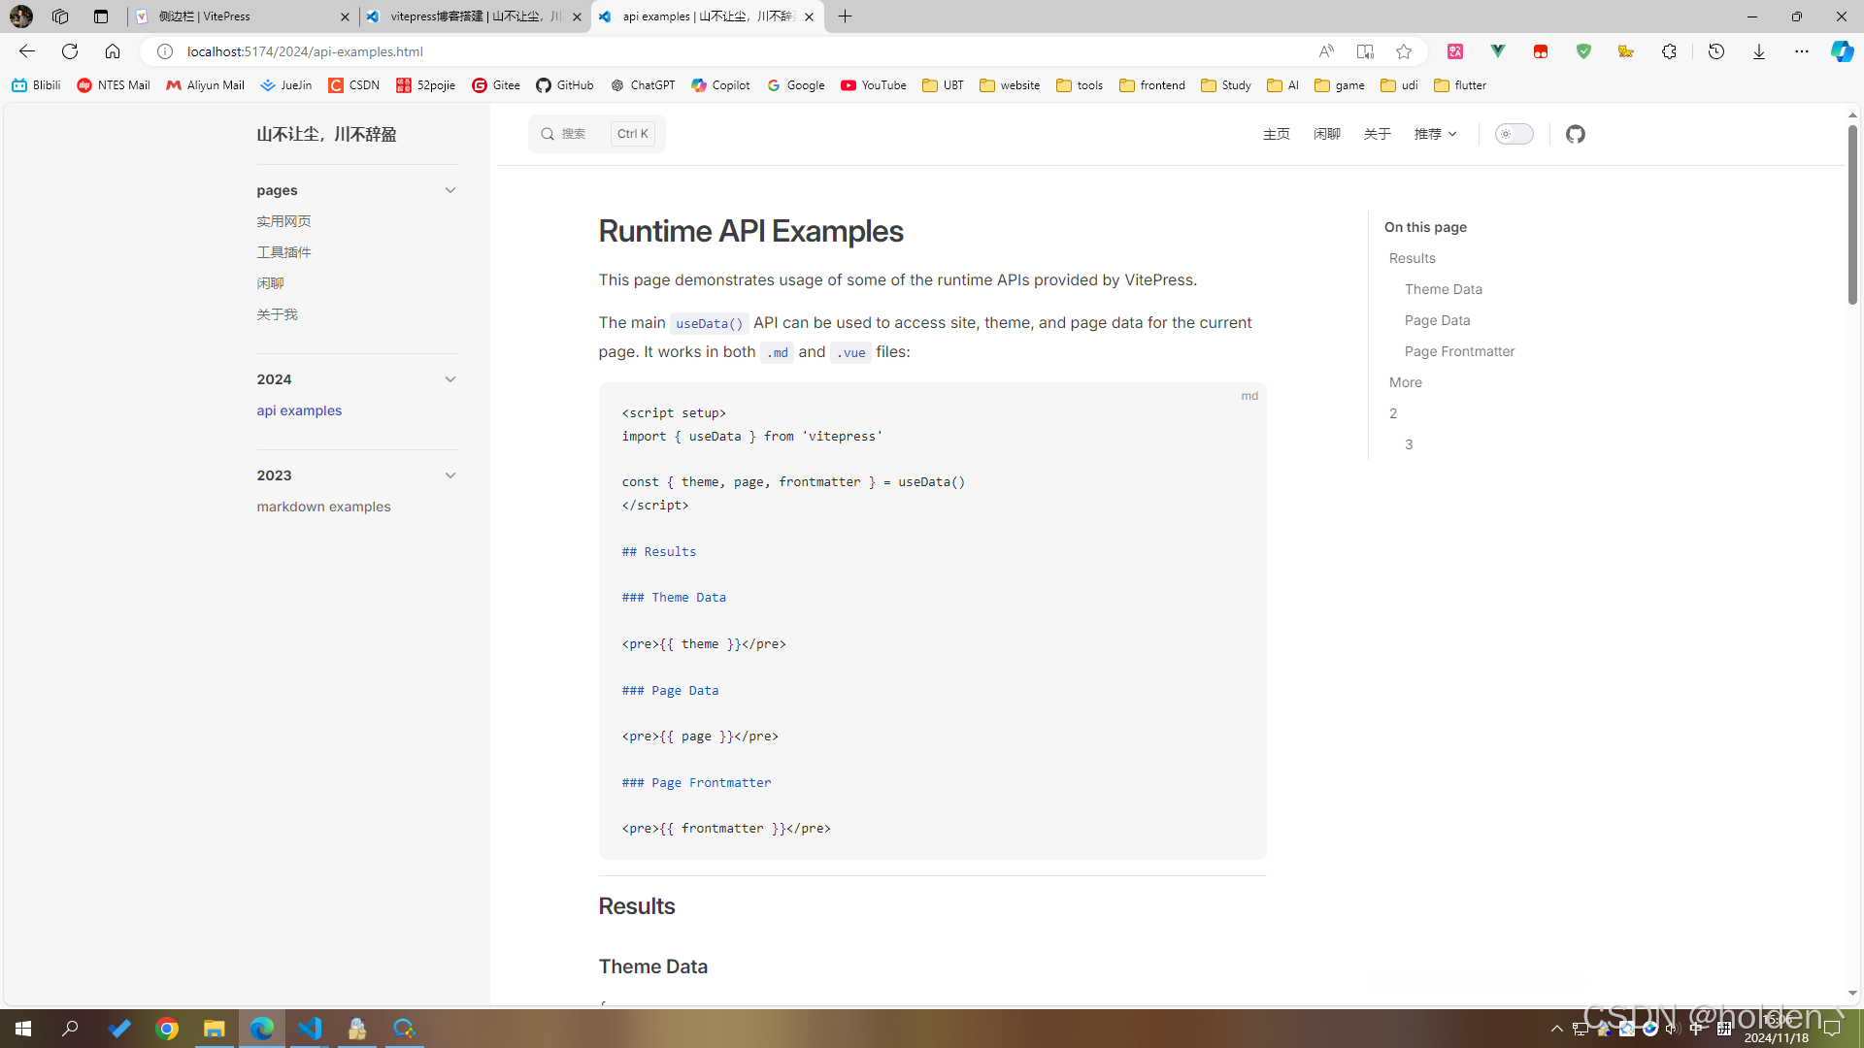This screenshot has height=1048, width=1864.
Task: Open browser history icon
Action: 1716,51
